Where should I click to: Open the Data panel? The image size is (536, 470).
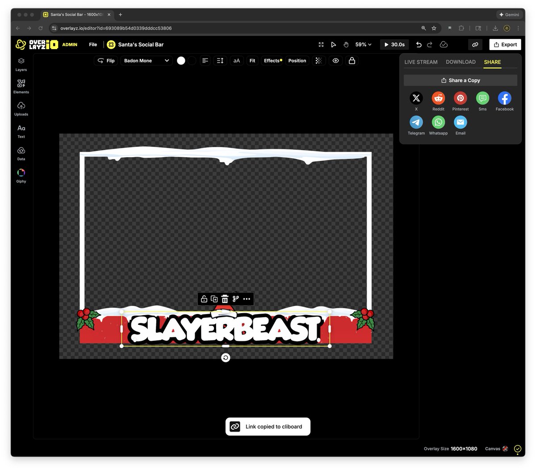(x=21, y=154)
